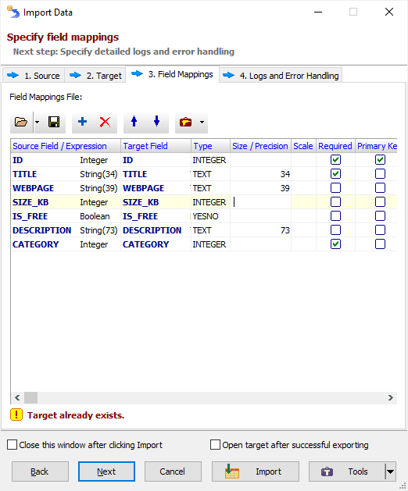Open a field mappings file with folder icon
This screenshot has height=491, width=408.
[x=21, y=122]
